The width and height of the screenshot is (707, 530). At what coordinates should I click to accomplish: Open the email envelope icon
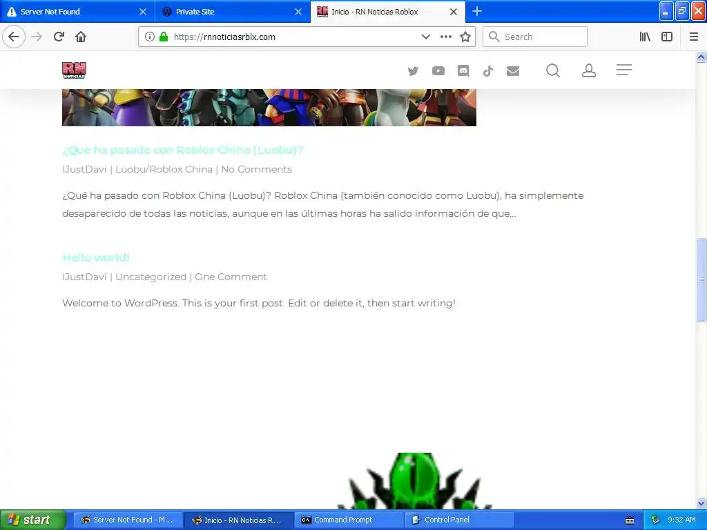(x=513, y=71)
